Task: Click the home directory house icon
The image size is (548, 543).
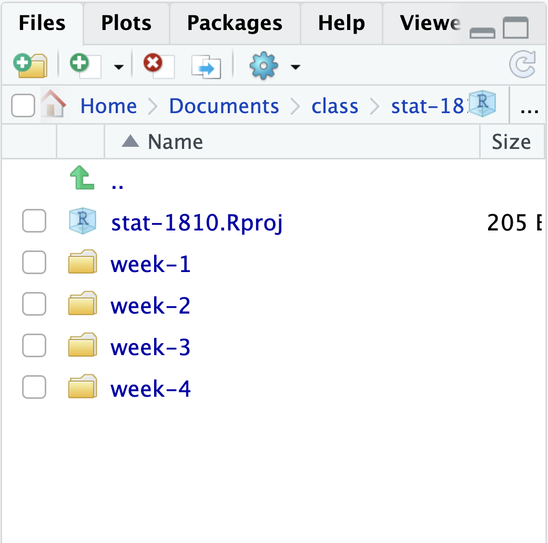Action: click(54, 104)
